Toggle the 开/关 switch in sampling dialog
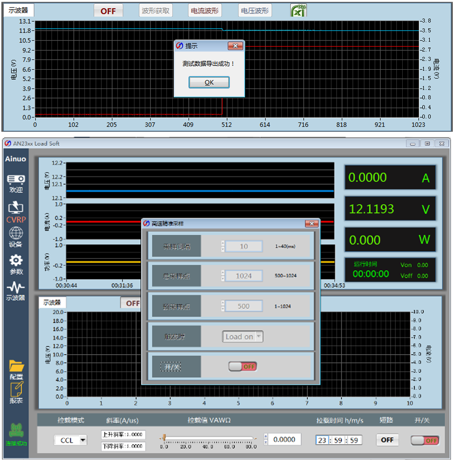Screen dimensions: 456x460 point(243,367)
